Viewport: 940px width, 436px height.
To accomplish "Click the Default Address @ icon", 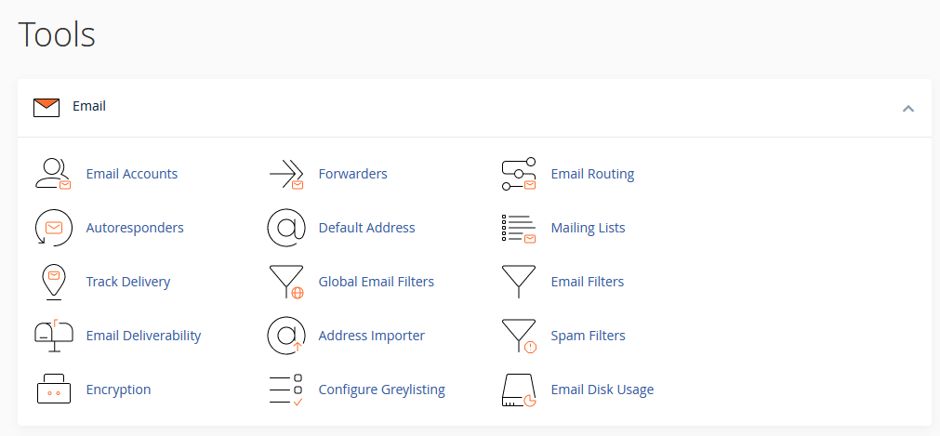I will click(286, 228).
